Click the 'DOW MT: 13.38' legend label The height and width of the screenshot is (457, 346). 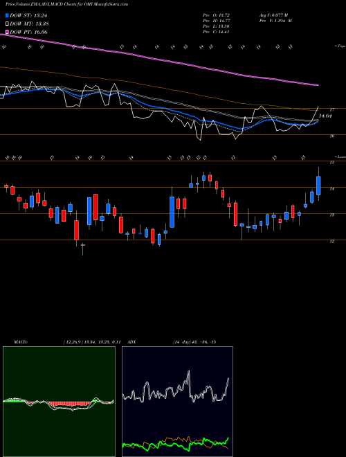click(29, 24)
